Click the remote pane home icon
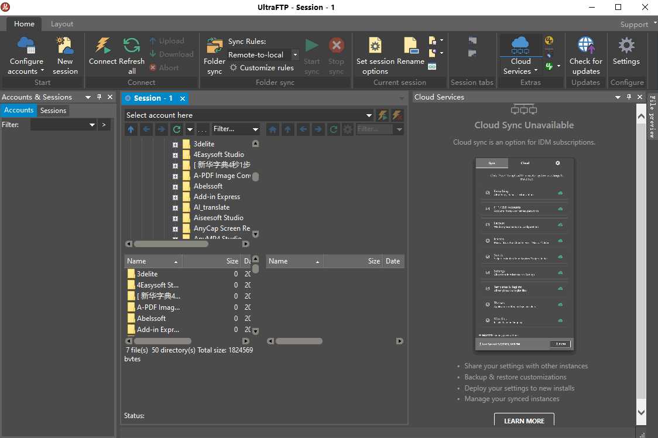 (x=273, y=129)
